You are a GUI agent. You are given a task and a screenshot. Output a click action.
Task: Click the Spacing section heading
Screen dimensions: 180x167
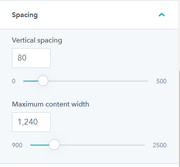pos(25,15)
